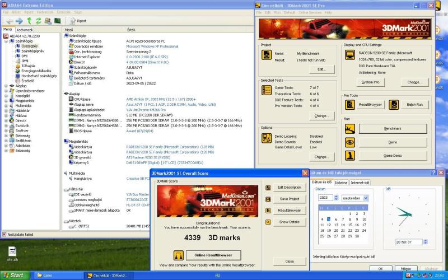The height and width of the screenshot is (280, 448).
Task: Click the floppy icon beside Save Project
Action: point(268,199)
